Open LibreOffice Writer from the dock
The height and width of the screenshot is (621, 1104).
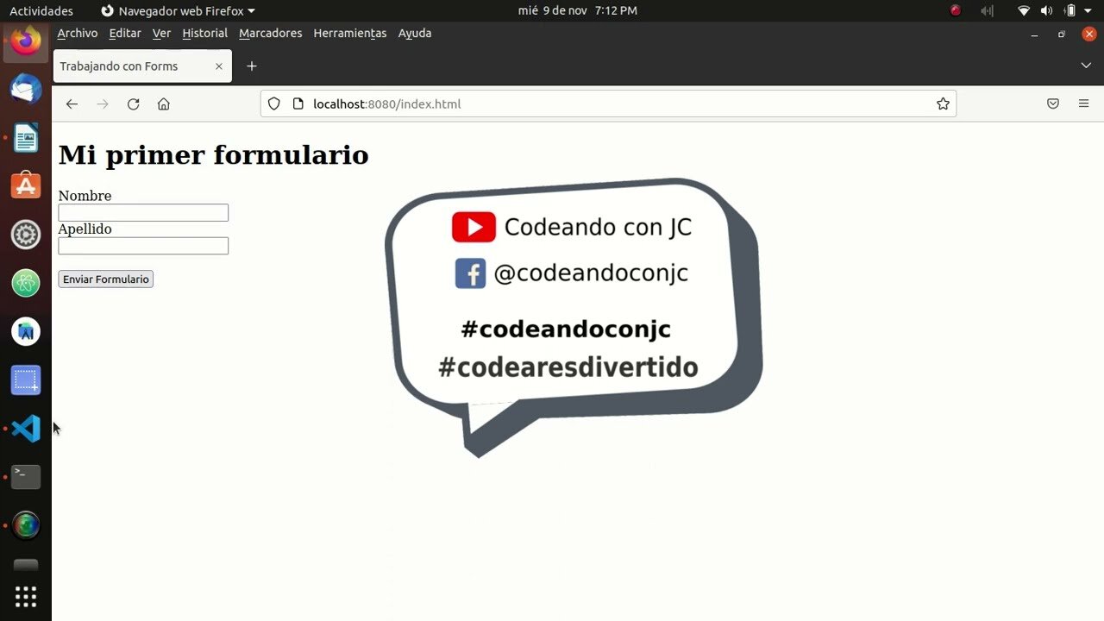[26, 137]
